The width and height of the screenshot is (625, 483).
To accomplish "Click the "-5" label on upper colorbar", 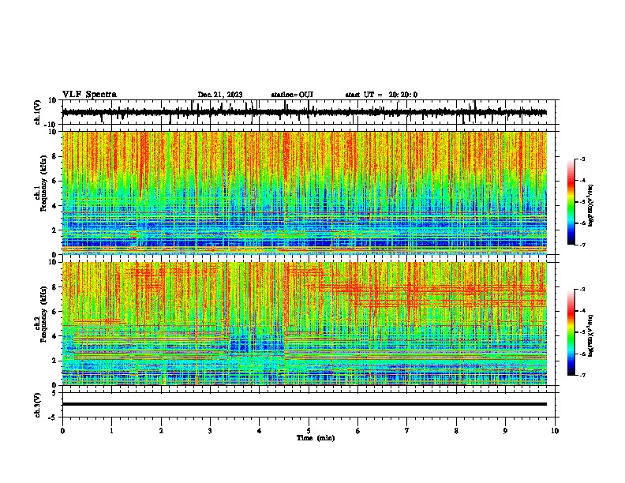I will (582, 202).
